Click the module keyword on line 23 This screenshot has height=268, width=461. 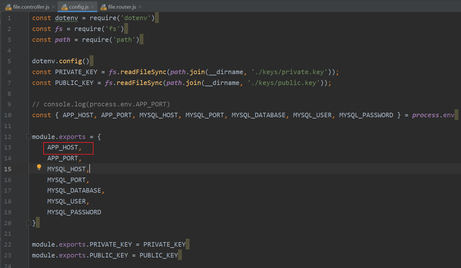point(44,255)
